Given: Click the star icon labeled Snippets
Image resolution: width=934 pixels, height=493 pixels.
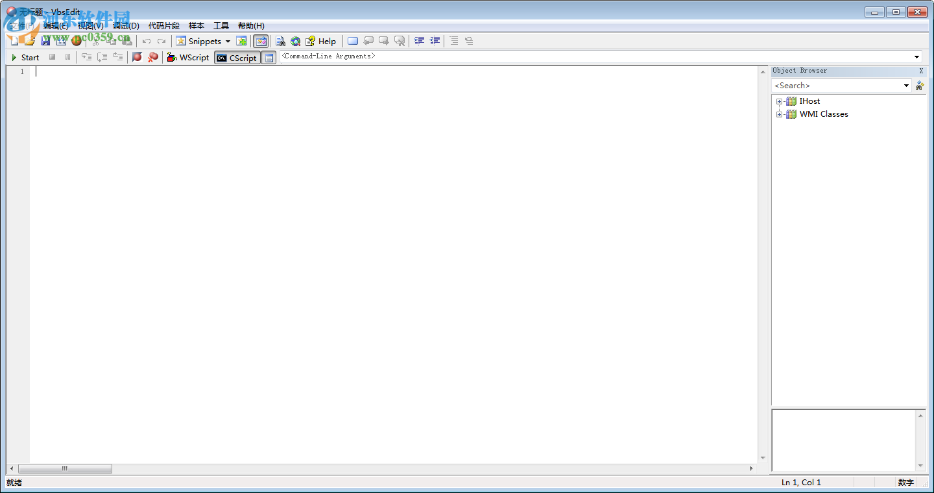Looking at the screenshot, I should click(x=181, y=41).
